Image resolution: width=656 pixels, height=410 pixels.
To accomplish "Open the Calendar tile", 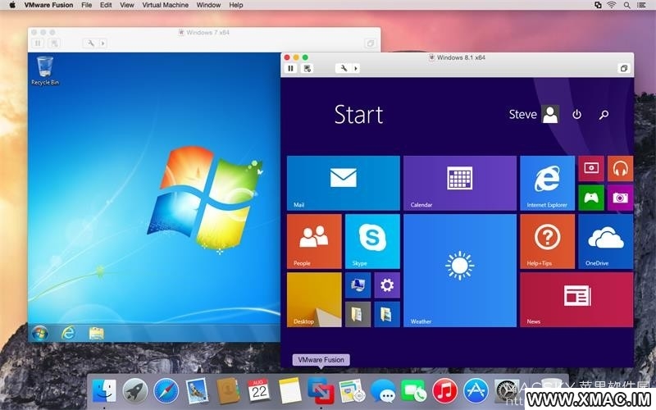I will click(460, 183).
